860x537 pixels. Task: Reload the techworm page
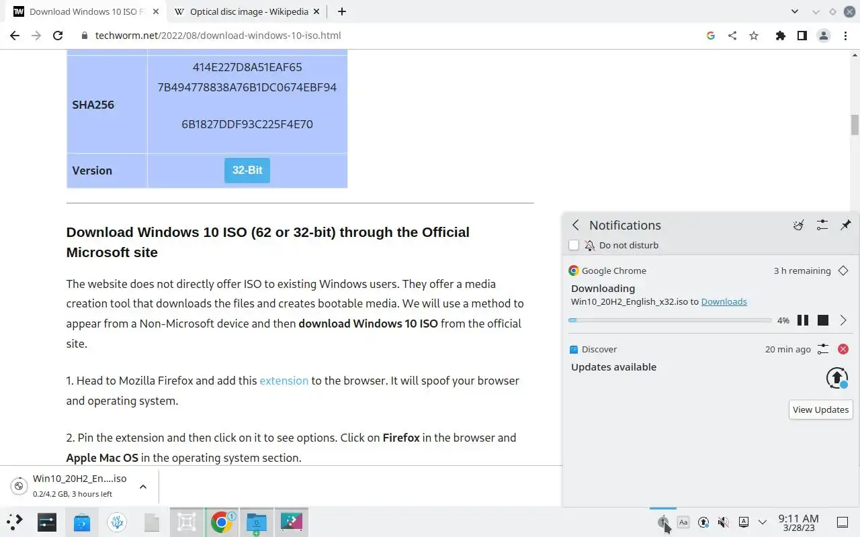click(x=58, y=36)
